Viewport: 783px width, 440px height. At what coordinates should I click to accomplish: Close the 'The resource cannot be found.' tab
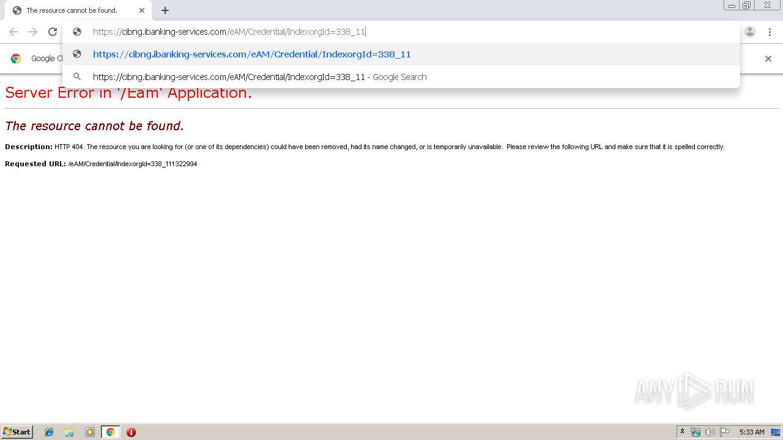pos(142,10)
